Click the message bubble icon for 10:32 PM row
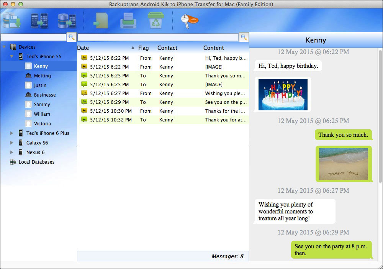The width and height of the screenshot is (383, 269). pyautogui.click(x=84, y=120)
